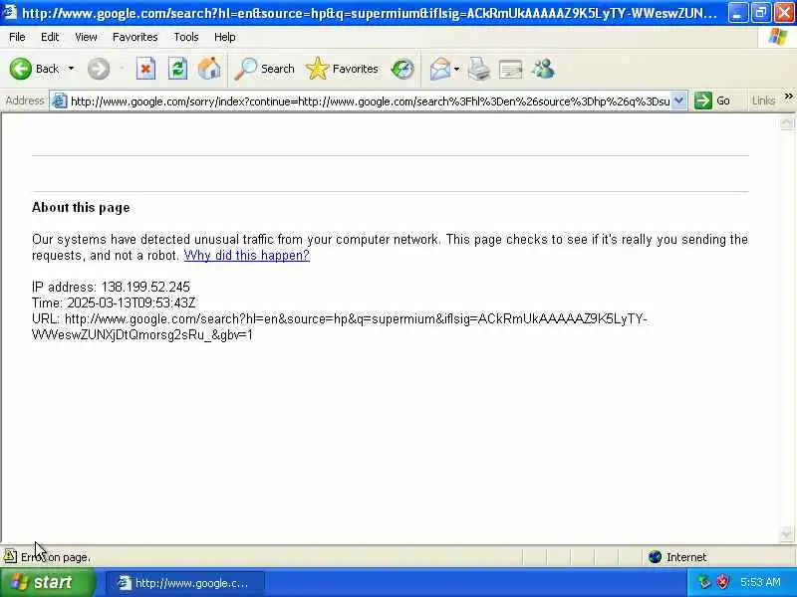
Task: Click the Internet zone globe icon
Action: [656, 557]
